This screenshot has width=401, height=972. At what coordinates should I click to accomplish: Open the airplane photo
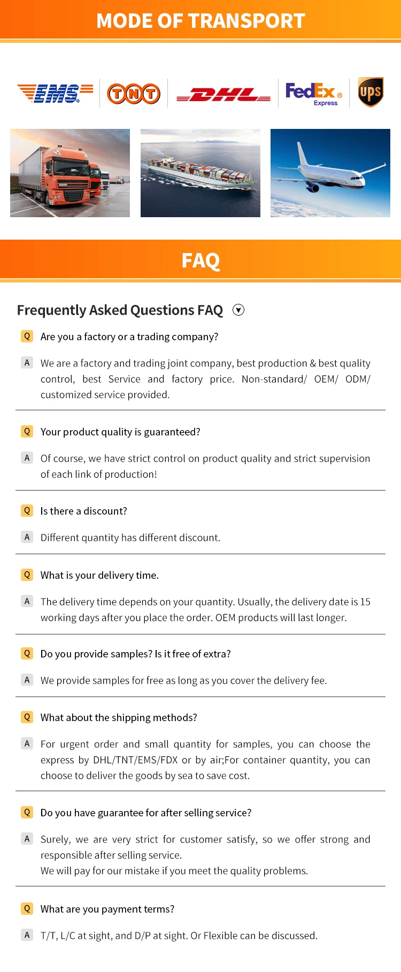[x=330, y=173]
